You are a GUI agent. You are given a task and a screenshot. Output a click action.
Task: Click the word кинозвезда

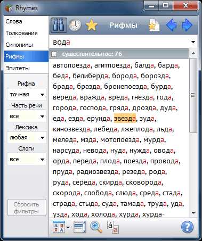[x=71, y=129]
